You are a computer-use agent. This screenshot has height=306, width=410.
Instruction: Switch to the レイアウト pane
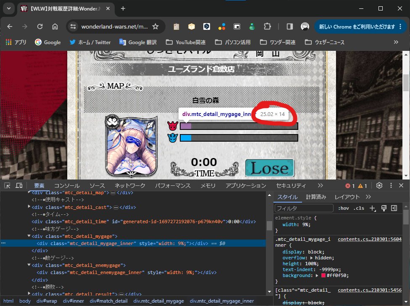(347, 197)
